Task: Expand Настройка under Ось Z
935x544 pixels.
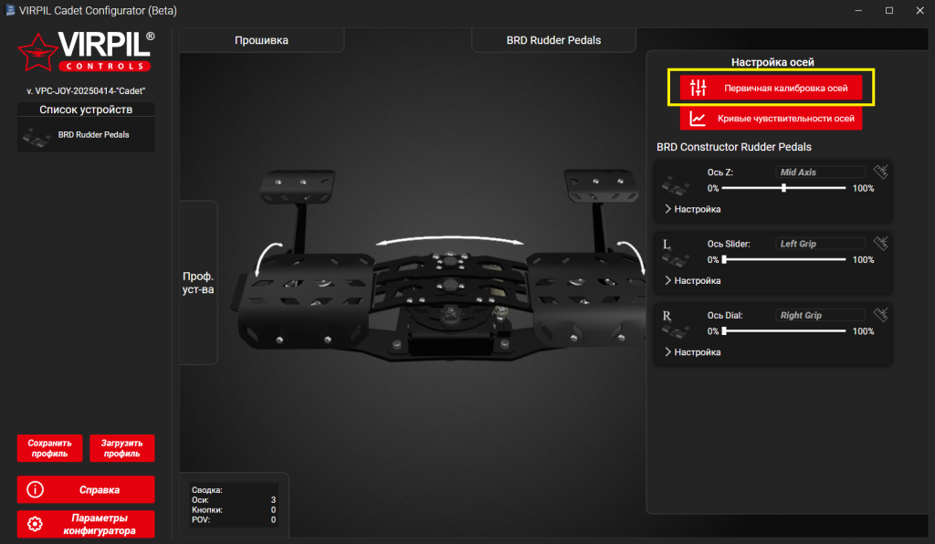Action: coord(692,209)
